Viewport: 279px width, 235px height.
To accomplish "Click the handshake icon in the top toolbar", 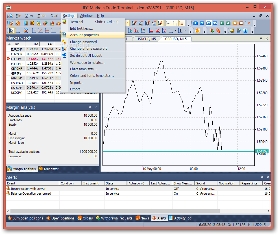I will (x=11, y=23).
